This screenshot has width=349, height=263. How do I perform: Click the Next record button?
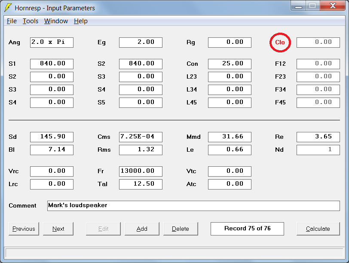point(58,229)
